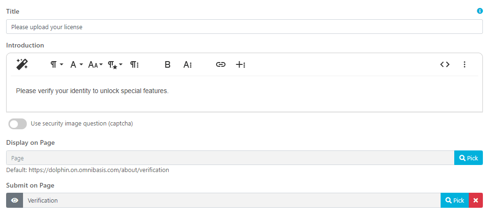Open more text options (A with dots)
This screenshot has width=489, height=220.
tap(187, 65)
